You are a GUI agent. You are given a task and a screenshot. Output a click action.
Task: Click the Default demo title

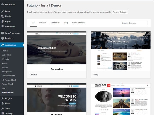(33, 75)
